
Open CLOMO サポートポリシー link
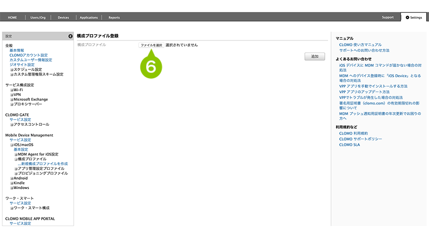point(360,139)
